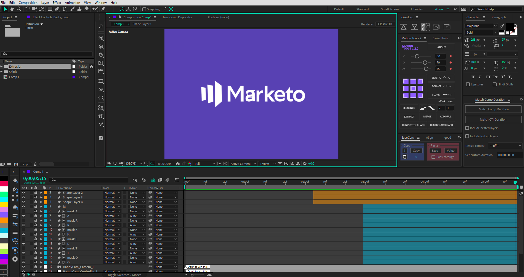Click the timeline zoom slider at bottom
Viewport: 524px width, 277px height.
[192, 275]
